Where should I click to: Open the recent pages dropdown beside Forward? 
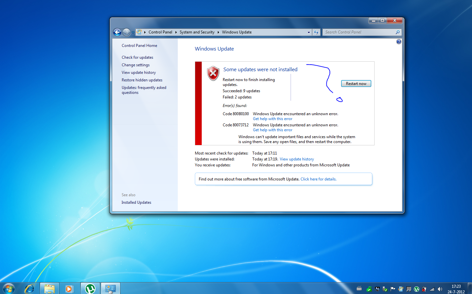tap(133, 32)
